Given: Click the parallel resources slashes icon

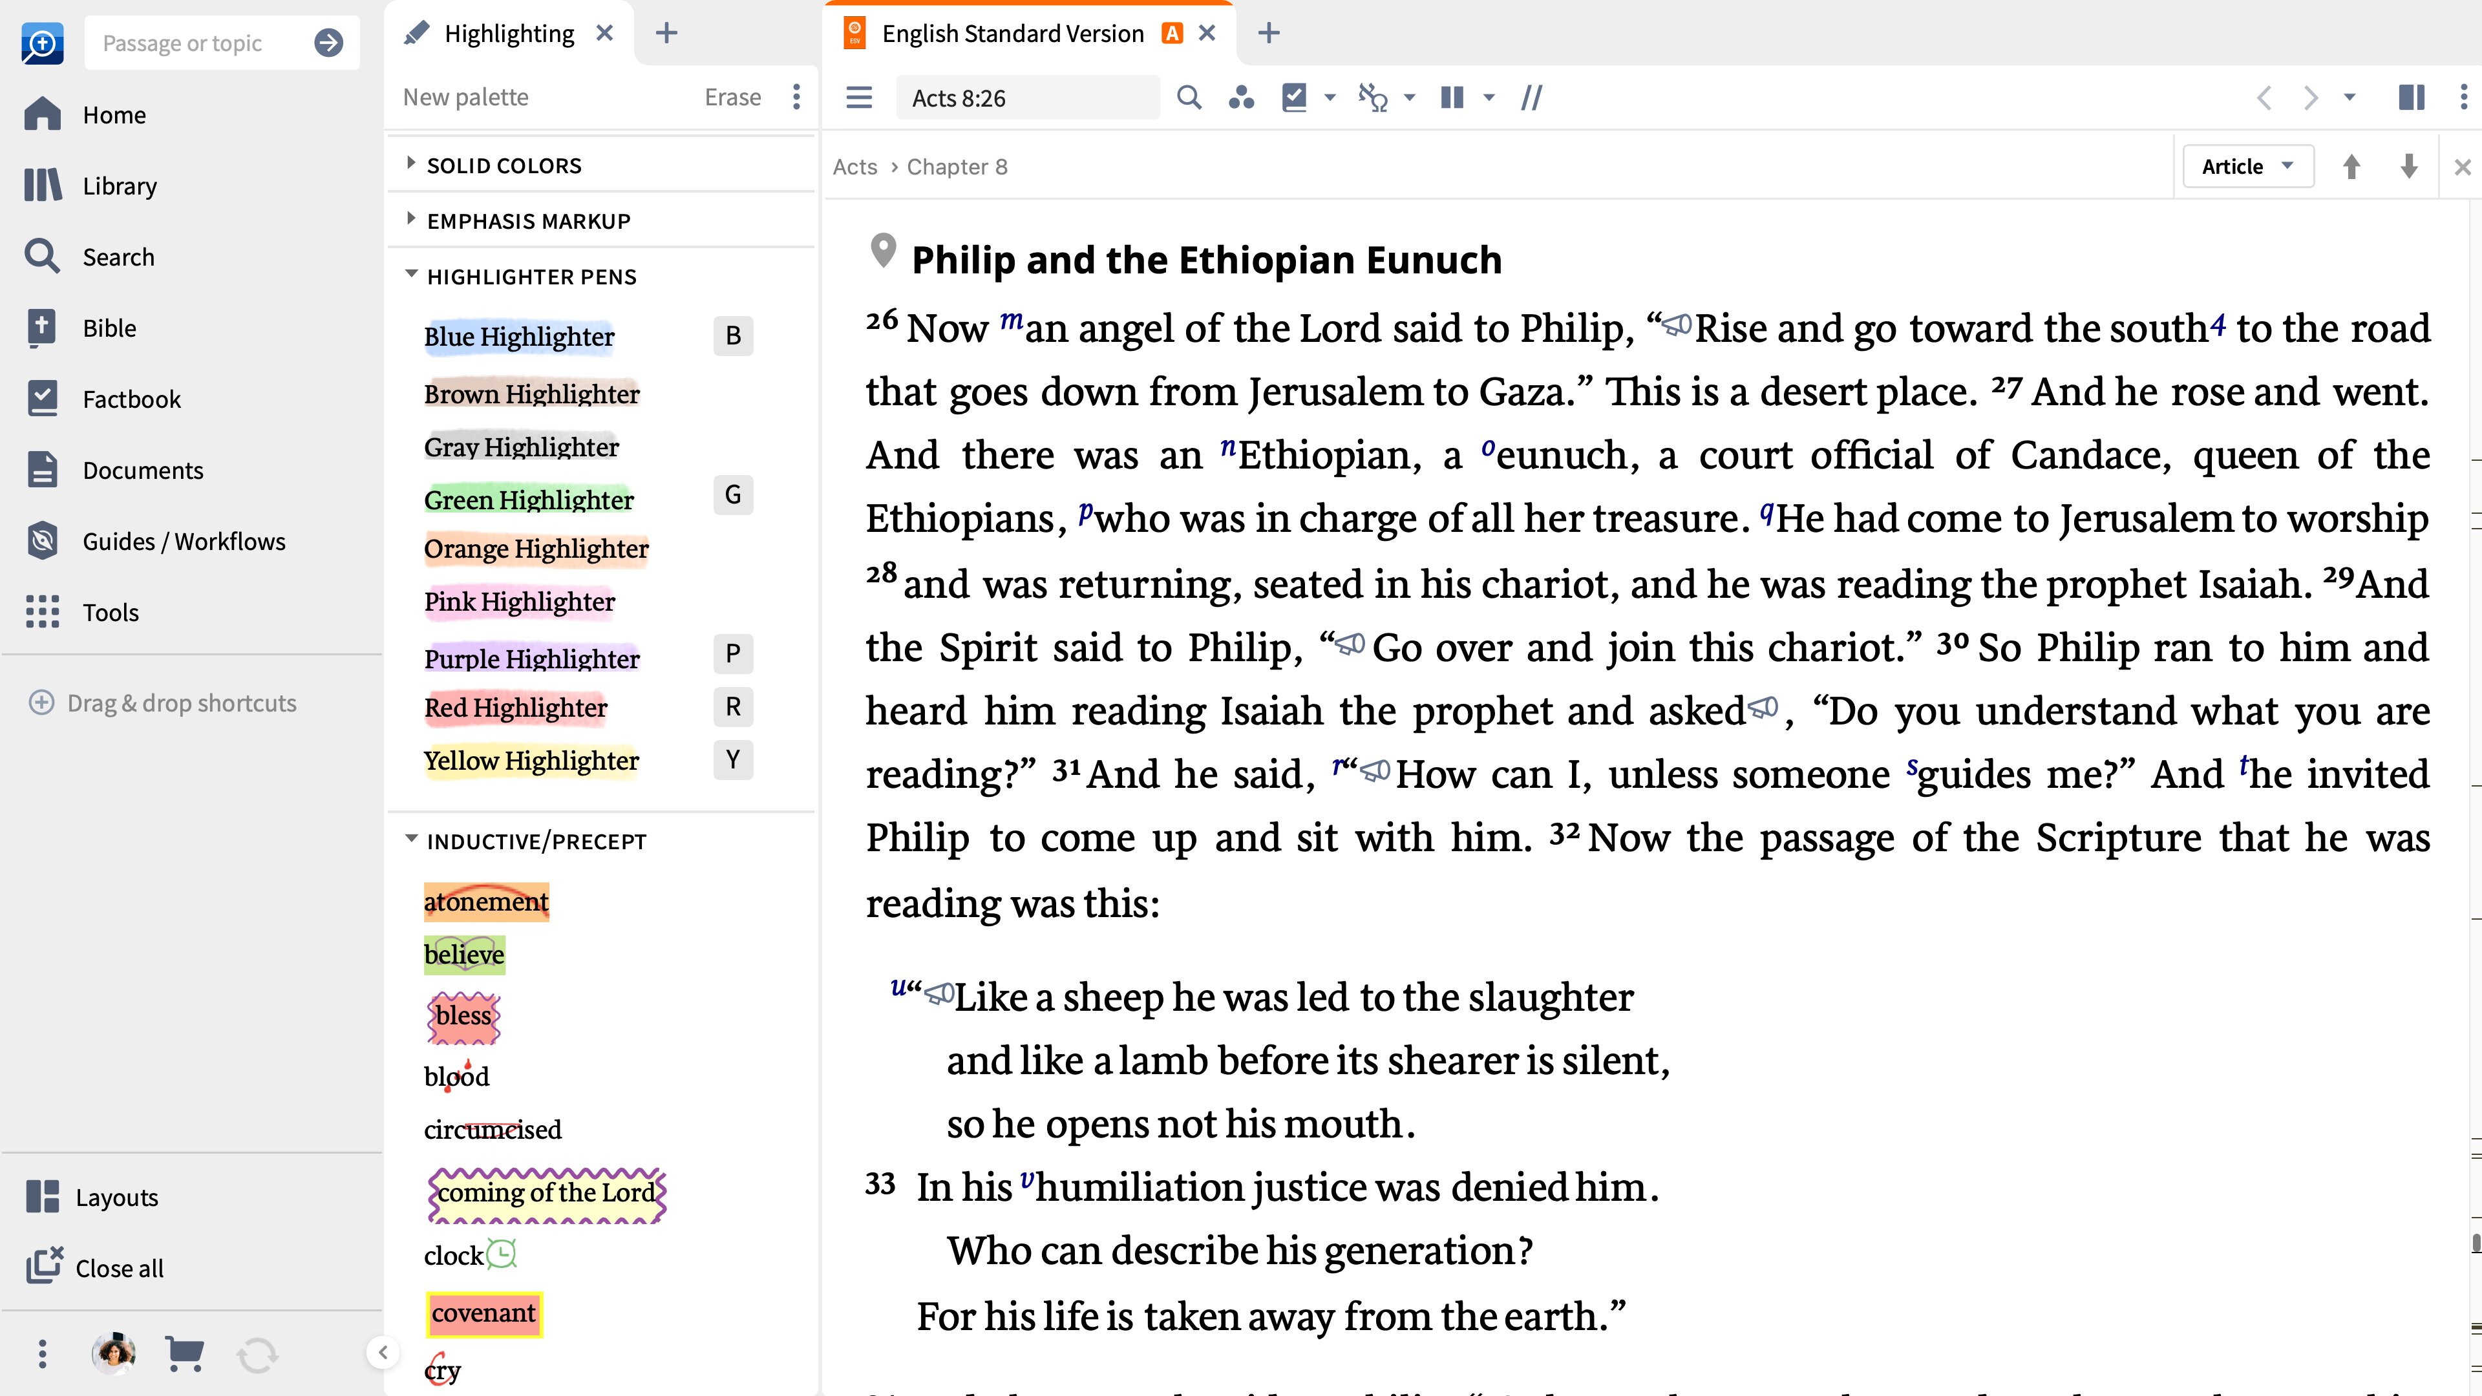Looking at the screenshot, I should click(1531, 98).
